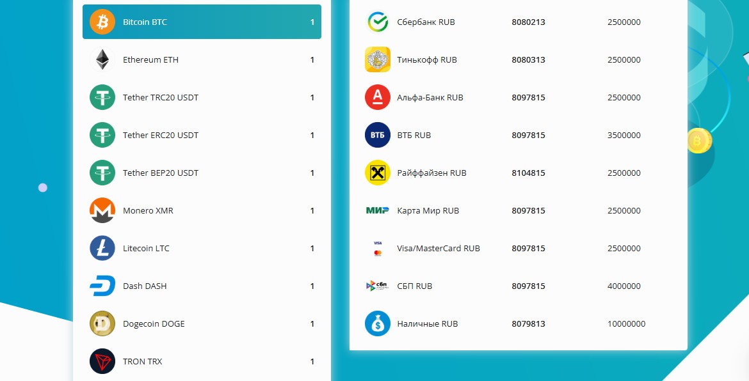
Task: Click the Тинькофф rate 8080313
Action: 528,59
